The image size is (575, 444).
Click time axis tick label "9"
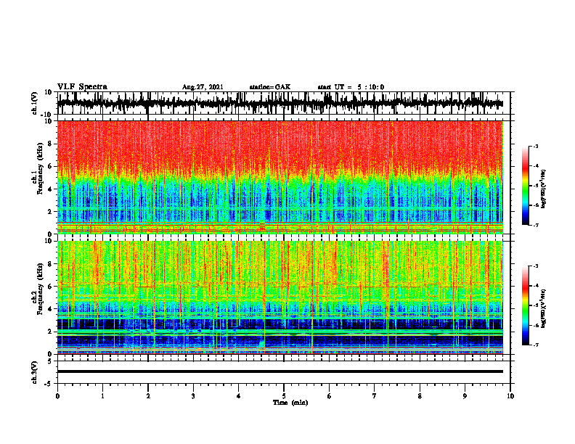pyautogui.click(x=465, y=396)
